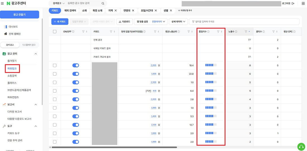Click the chart icon beside 보고서

point(4,105)
